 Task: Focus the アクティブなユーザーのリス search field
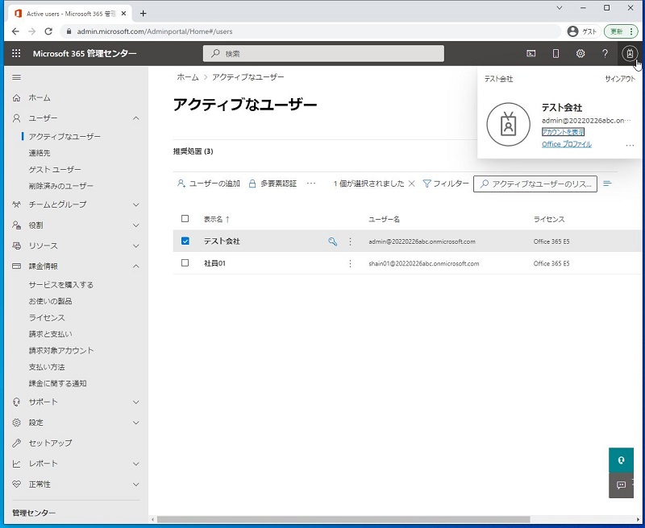535,184
